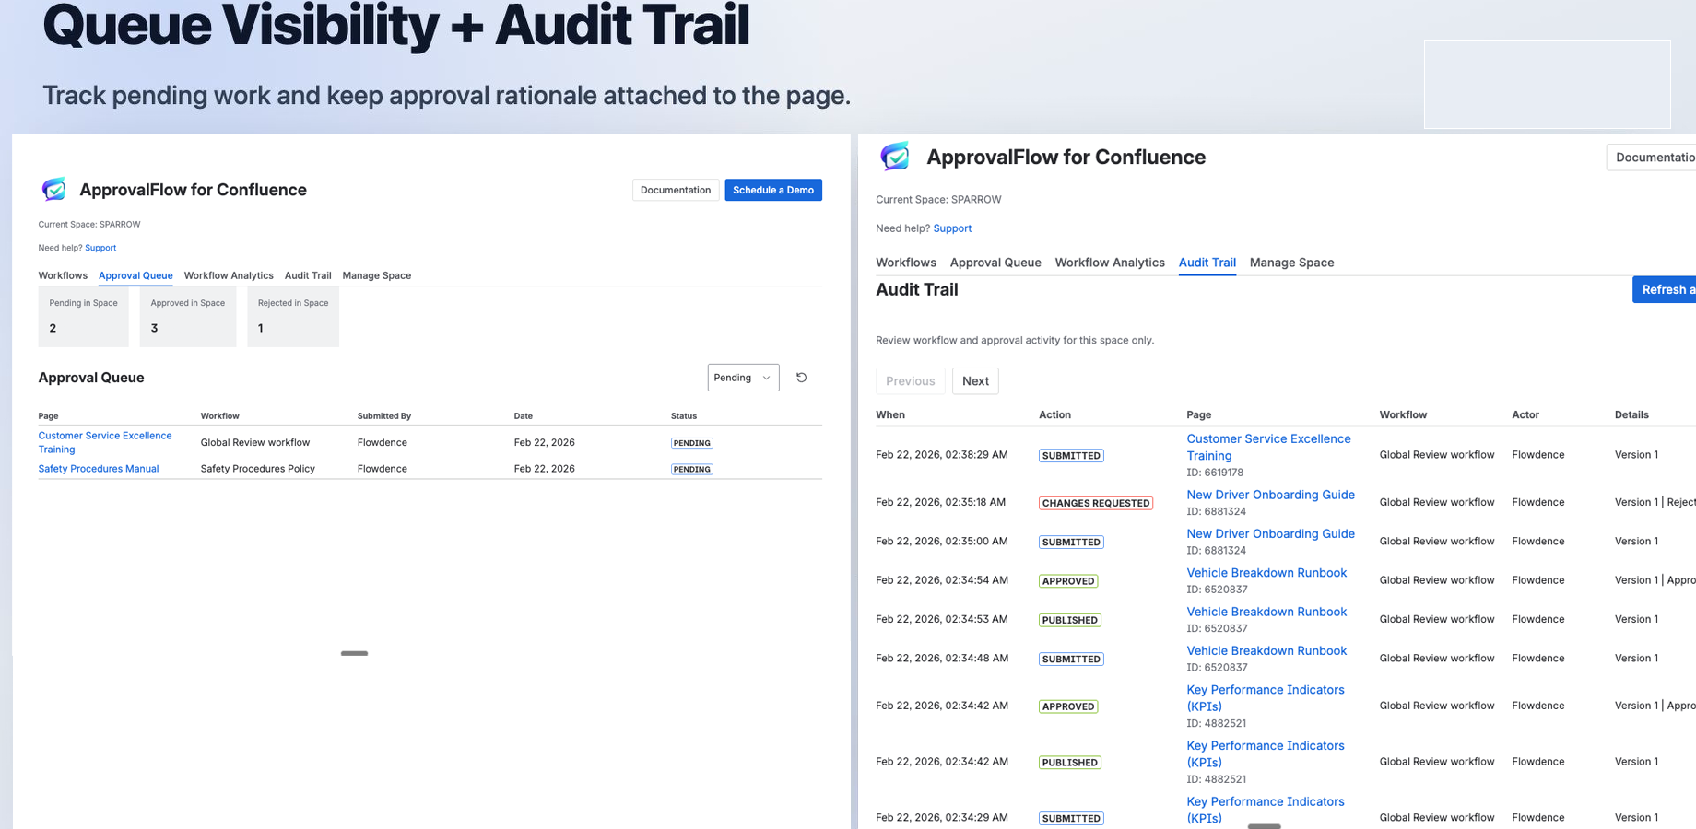Image resolution: width=1696 pixels, height=829 pixels.
Task: Click the ApprovalFlow logo in the left panel
Action: point(54,189)
